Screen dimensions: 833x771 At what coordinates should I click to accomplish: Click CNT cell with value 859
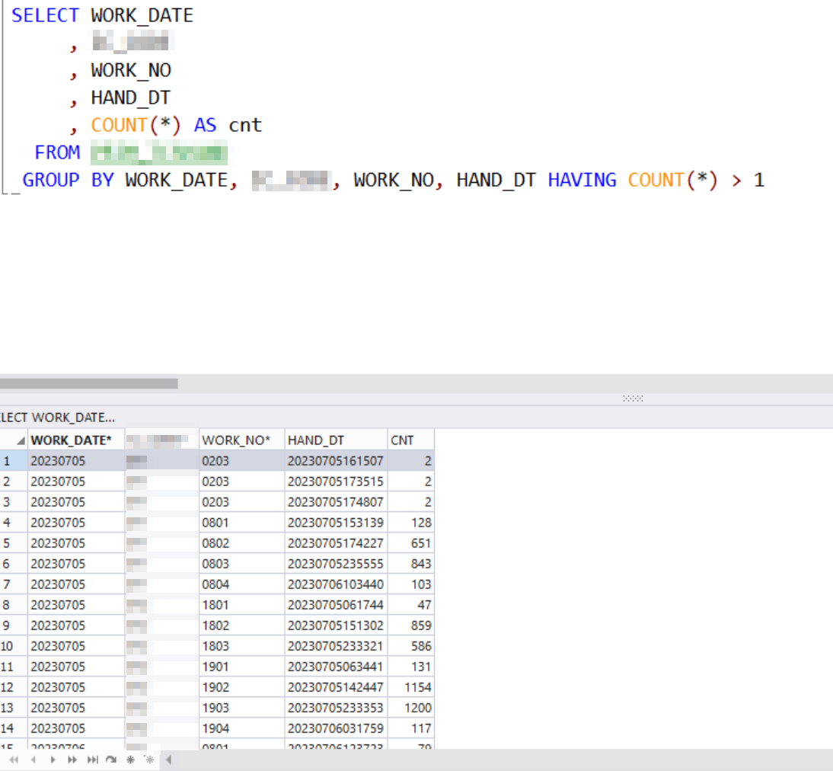point(411,625)
